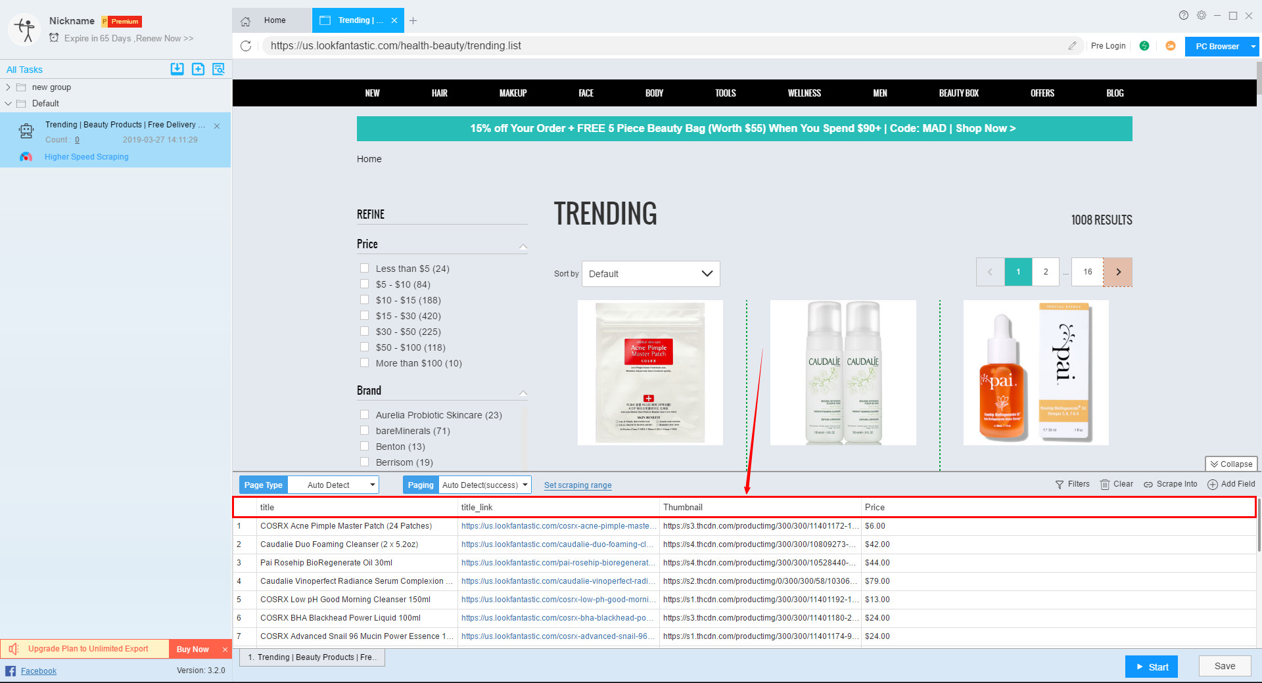Open the HAIR menu
This screenshot has width=1262, height=683.
[x=440, y=93]
